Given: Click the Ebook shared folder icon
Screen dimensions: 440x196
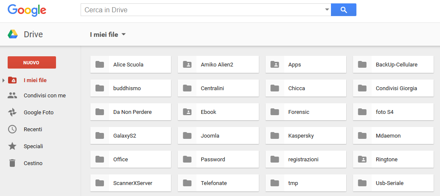Looking at the screenshot, I should pyautogui.click(x=187, y=112).
